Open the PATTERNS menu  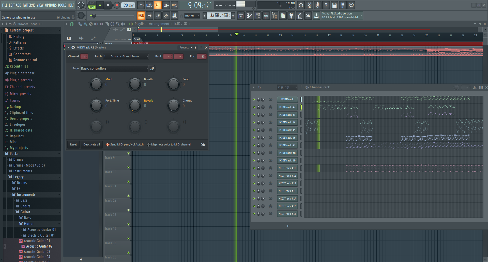click(x=29, y=5)
